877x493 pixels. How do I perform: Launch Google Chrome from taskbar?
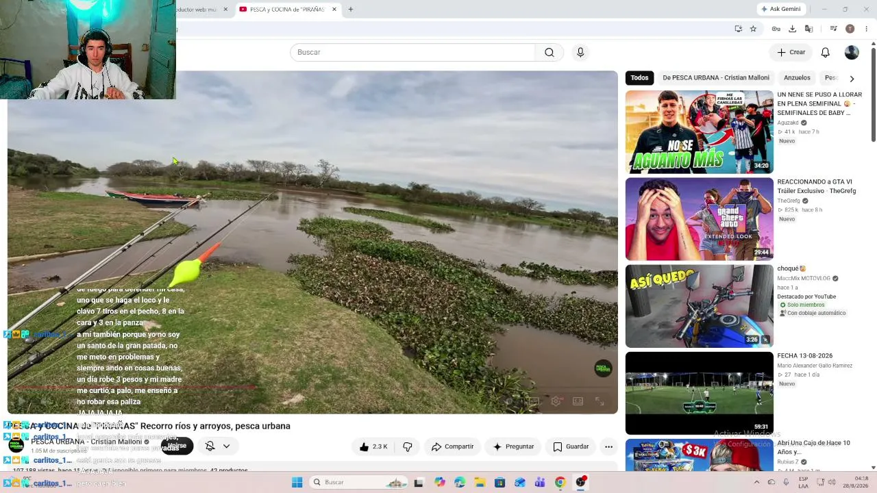coord(560,483)
